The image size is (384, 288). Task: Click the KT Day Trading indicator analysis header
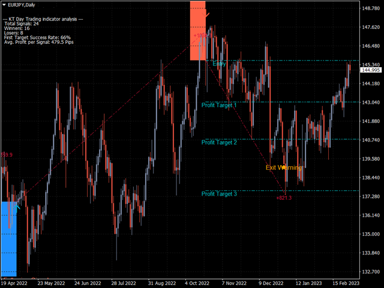tap(43, 19)
